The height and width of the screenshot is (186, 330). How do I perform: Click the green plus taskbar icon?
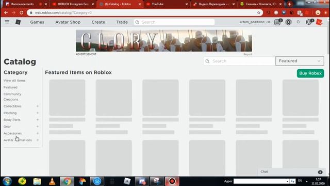[x=22, y=181]
